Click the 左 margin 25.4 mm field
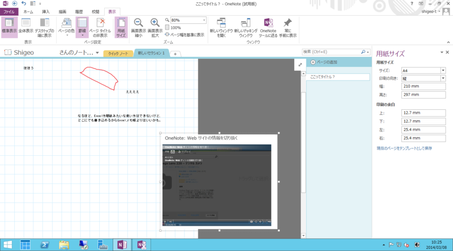The height and width of the screenshot is (251, 453). 423,130
